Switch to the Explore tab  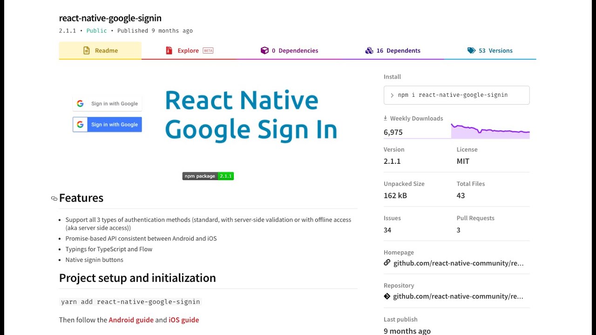click(189, 51)
